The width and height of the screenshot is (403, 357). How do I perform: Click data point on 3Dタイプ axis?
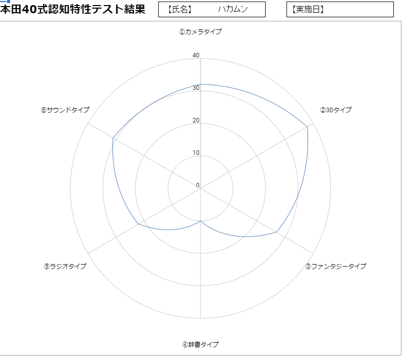coord(307,127)
